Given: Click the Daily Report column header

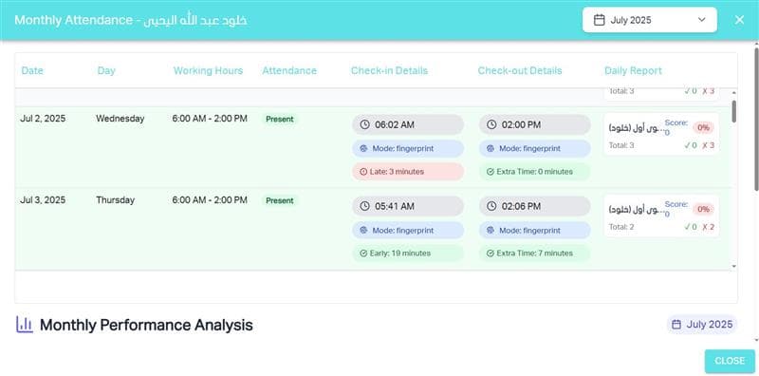Looking at the screenshot, I should tap(633, 71).
